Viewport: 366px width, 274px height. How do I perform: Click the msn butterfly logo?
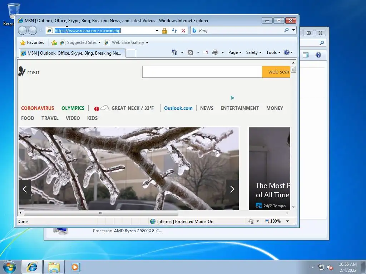22,71
